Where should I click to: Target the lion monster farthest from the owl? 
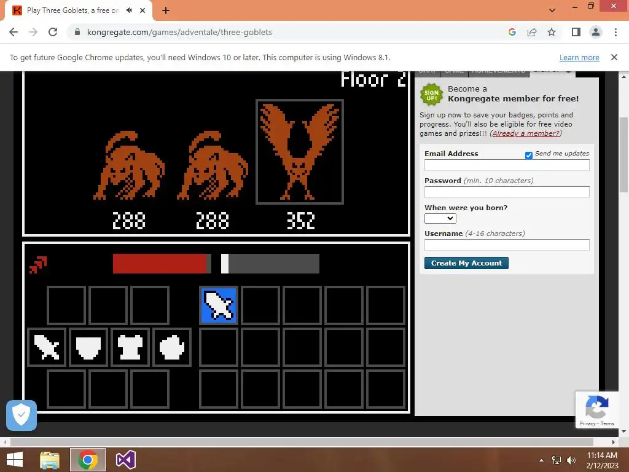click(129, 165)
